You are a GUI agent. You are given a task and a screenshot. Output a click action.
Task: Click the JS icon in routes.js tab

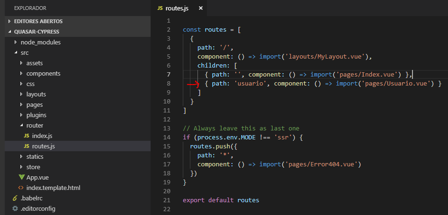tap(160, 9)
